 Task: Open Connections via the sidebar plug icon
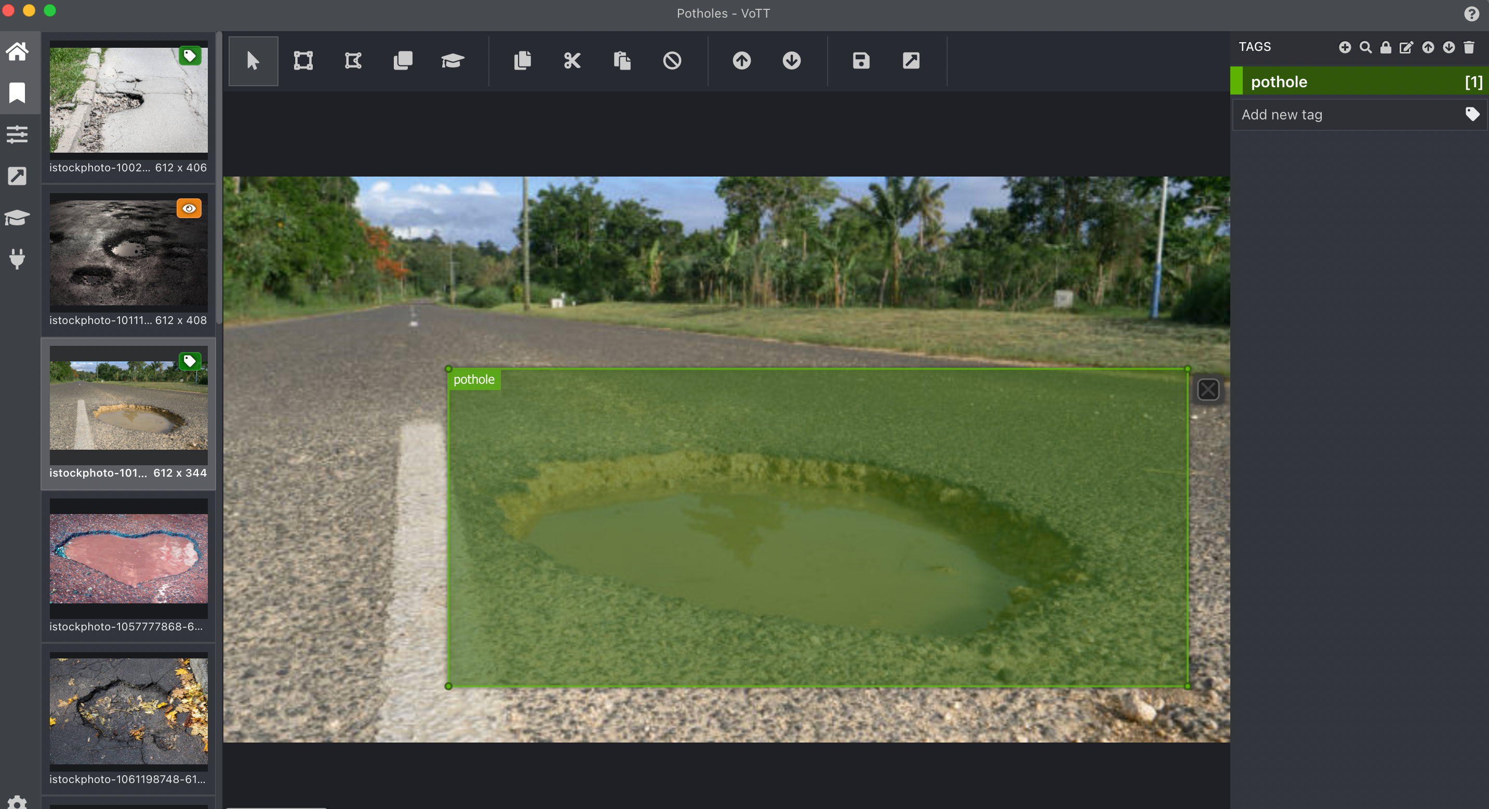(17, 259)
